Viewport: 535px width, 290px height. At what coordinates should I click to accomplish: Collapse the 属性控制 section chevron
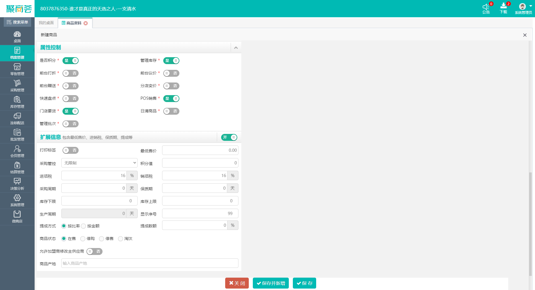[x=236, y=48]
